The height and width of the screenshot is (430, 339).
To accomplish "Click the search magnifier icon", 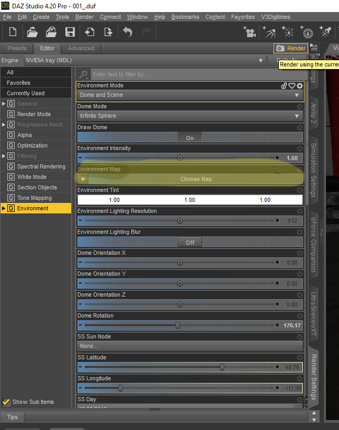I will (x=83, y=74).
